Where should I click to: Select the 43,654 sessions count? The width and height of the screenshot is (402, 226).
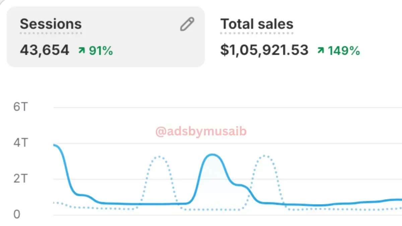45,50
